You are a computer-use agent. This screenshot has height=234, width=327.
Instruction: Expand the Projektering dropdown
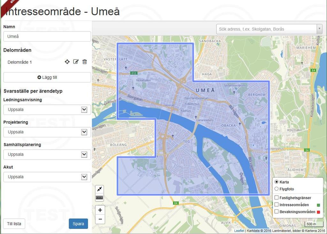[x=47, y=132]
